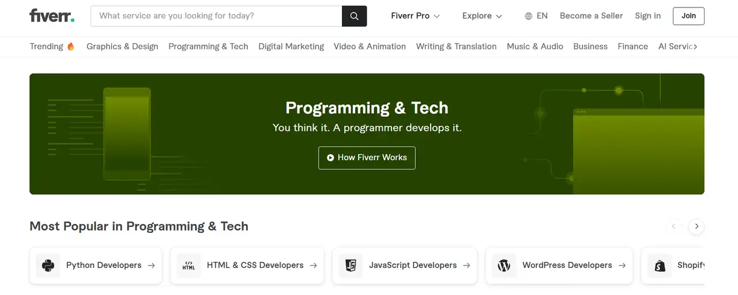Click the arrow next to Python Developers

pyautogui.click(x=151, y=266)
